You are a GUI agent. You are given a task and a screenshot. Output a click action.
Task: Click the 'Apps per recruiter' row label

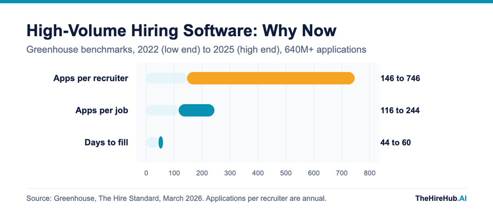[90, 78]
